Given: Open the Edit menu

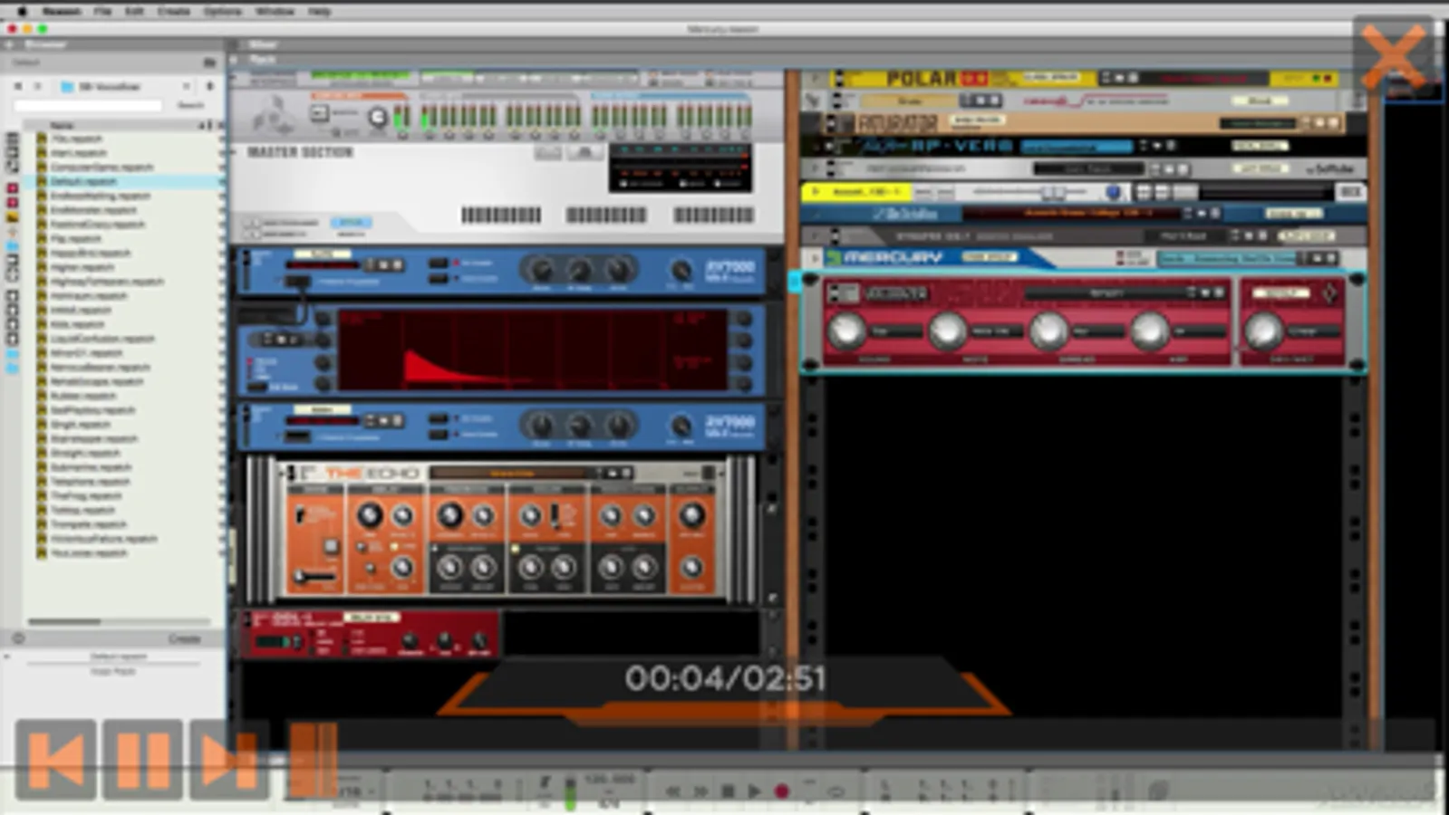Looking at the screenshot, I should pos(134,11).
